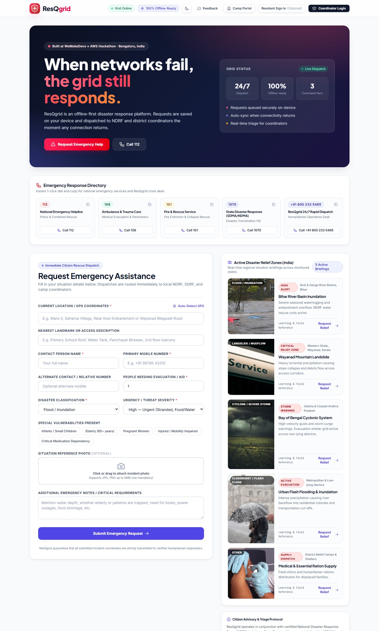
Task: Toggle dark mode with the moon icon
Action: [187, 8]
